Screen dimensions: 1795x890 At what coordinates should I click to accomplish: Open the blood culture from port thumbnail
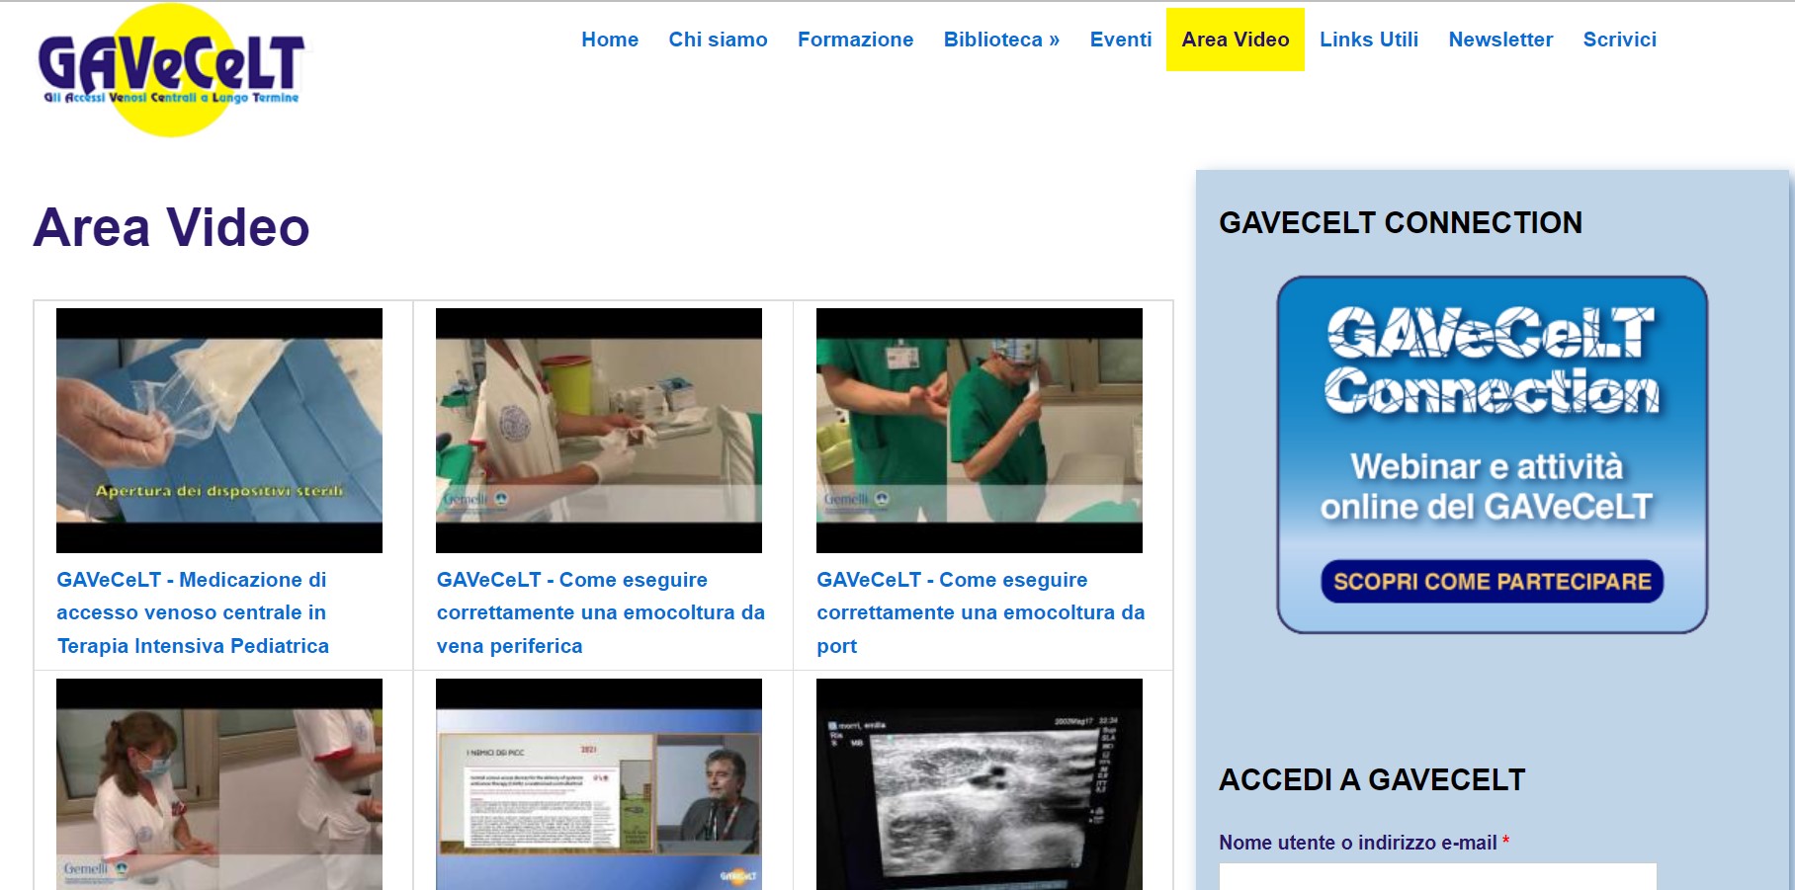(979, 431)
